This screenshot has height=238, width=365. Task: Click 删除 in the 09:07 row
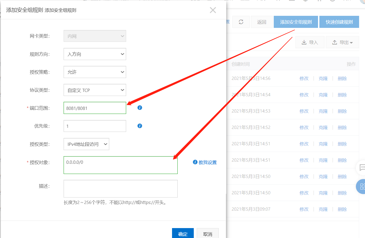tap(342, 209)
